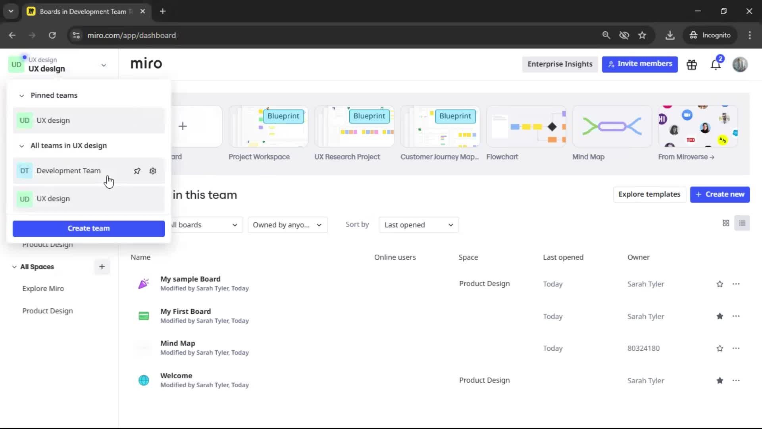762x429 pixels.
Task: Click the Name column header
Action: pos(140,257)
